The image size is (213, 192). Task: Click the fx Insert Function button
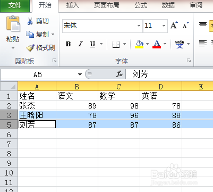point(120,74)
